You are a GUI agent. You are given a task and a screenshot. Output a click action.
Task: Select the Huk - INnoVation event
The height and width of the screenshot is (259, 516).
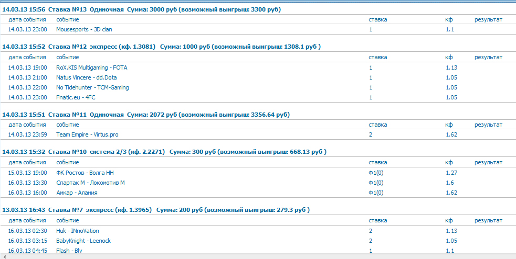78,231
